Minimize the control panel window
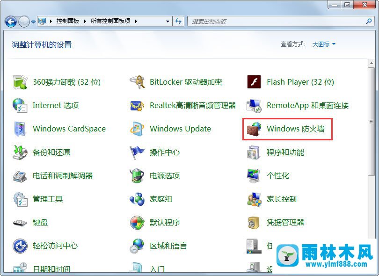 (335, 5)
